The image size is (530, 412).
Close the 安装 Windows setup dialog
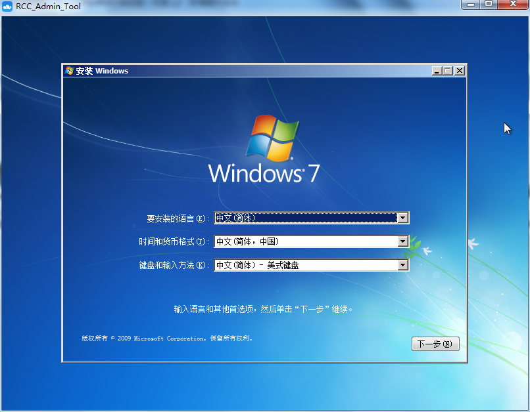click(x=459, y=71)
